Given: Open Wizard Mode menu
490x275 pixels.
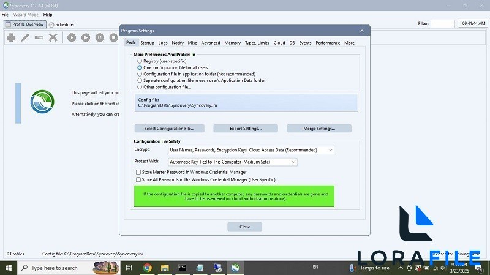Looking at the screenshot, I should 26,15.
